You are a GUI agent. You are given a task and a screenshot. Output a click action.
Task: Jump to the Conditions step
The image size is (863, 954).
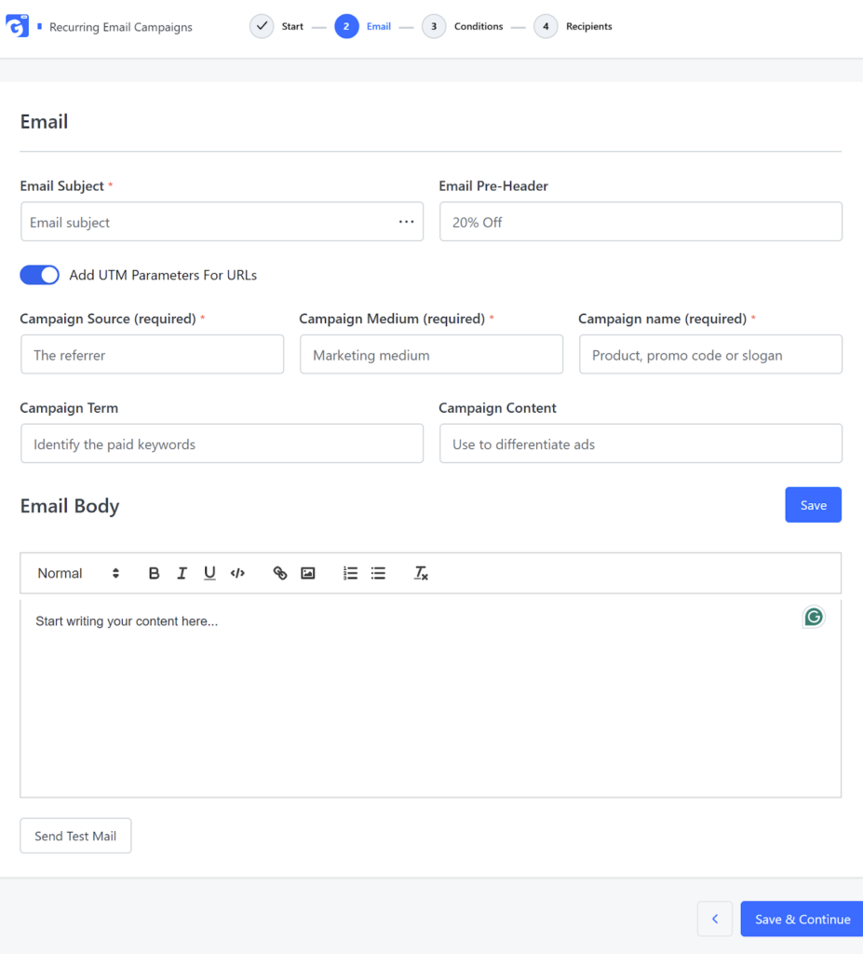click(478, 26)
